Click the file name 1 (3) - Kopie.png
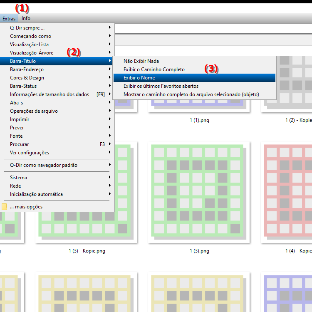This screenshot has height=312, width=312. 87,251
